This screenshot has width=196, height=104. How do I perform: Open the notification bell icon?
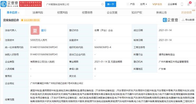point(189,4)
